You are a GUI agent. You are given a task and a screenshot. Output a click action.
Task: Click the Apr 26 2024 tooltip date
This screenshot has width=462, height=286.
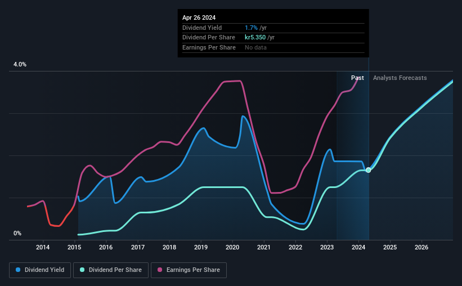(x=199, y=17)
